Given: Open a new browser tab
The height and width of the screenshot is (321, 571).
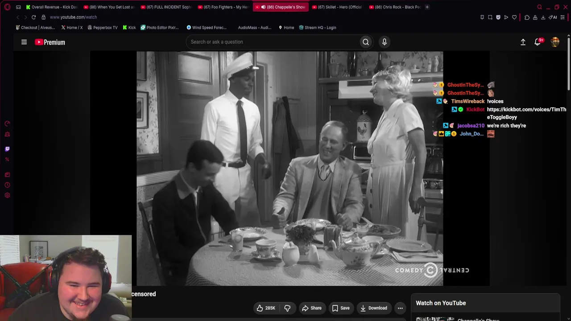Looking at the screenshot, I should click(427, 7).
